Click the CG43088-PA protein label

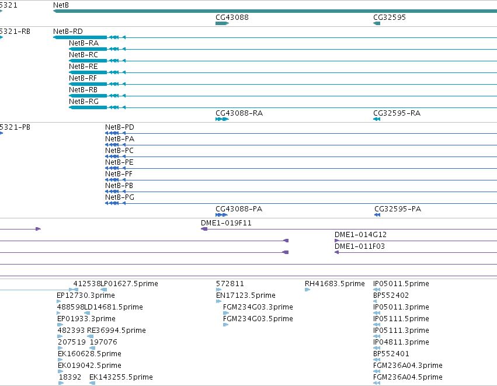(x=239, y=209)
